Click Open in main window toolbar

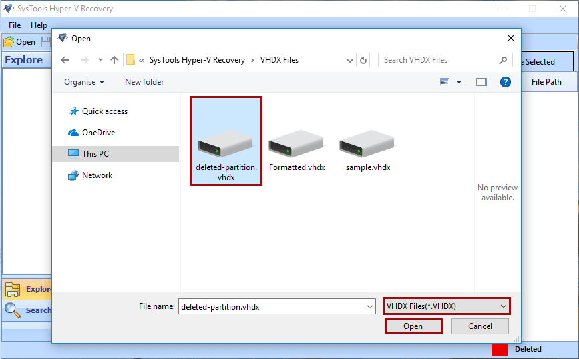tap(19, 42)
